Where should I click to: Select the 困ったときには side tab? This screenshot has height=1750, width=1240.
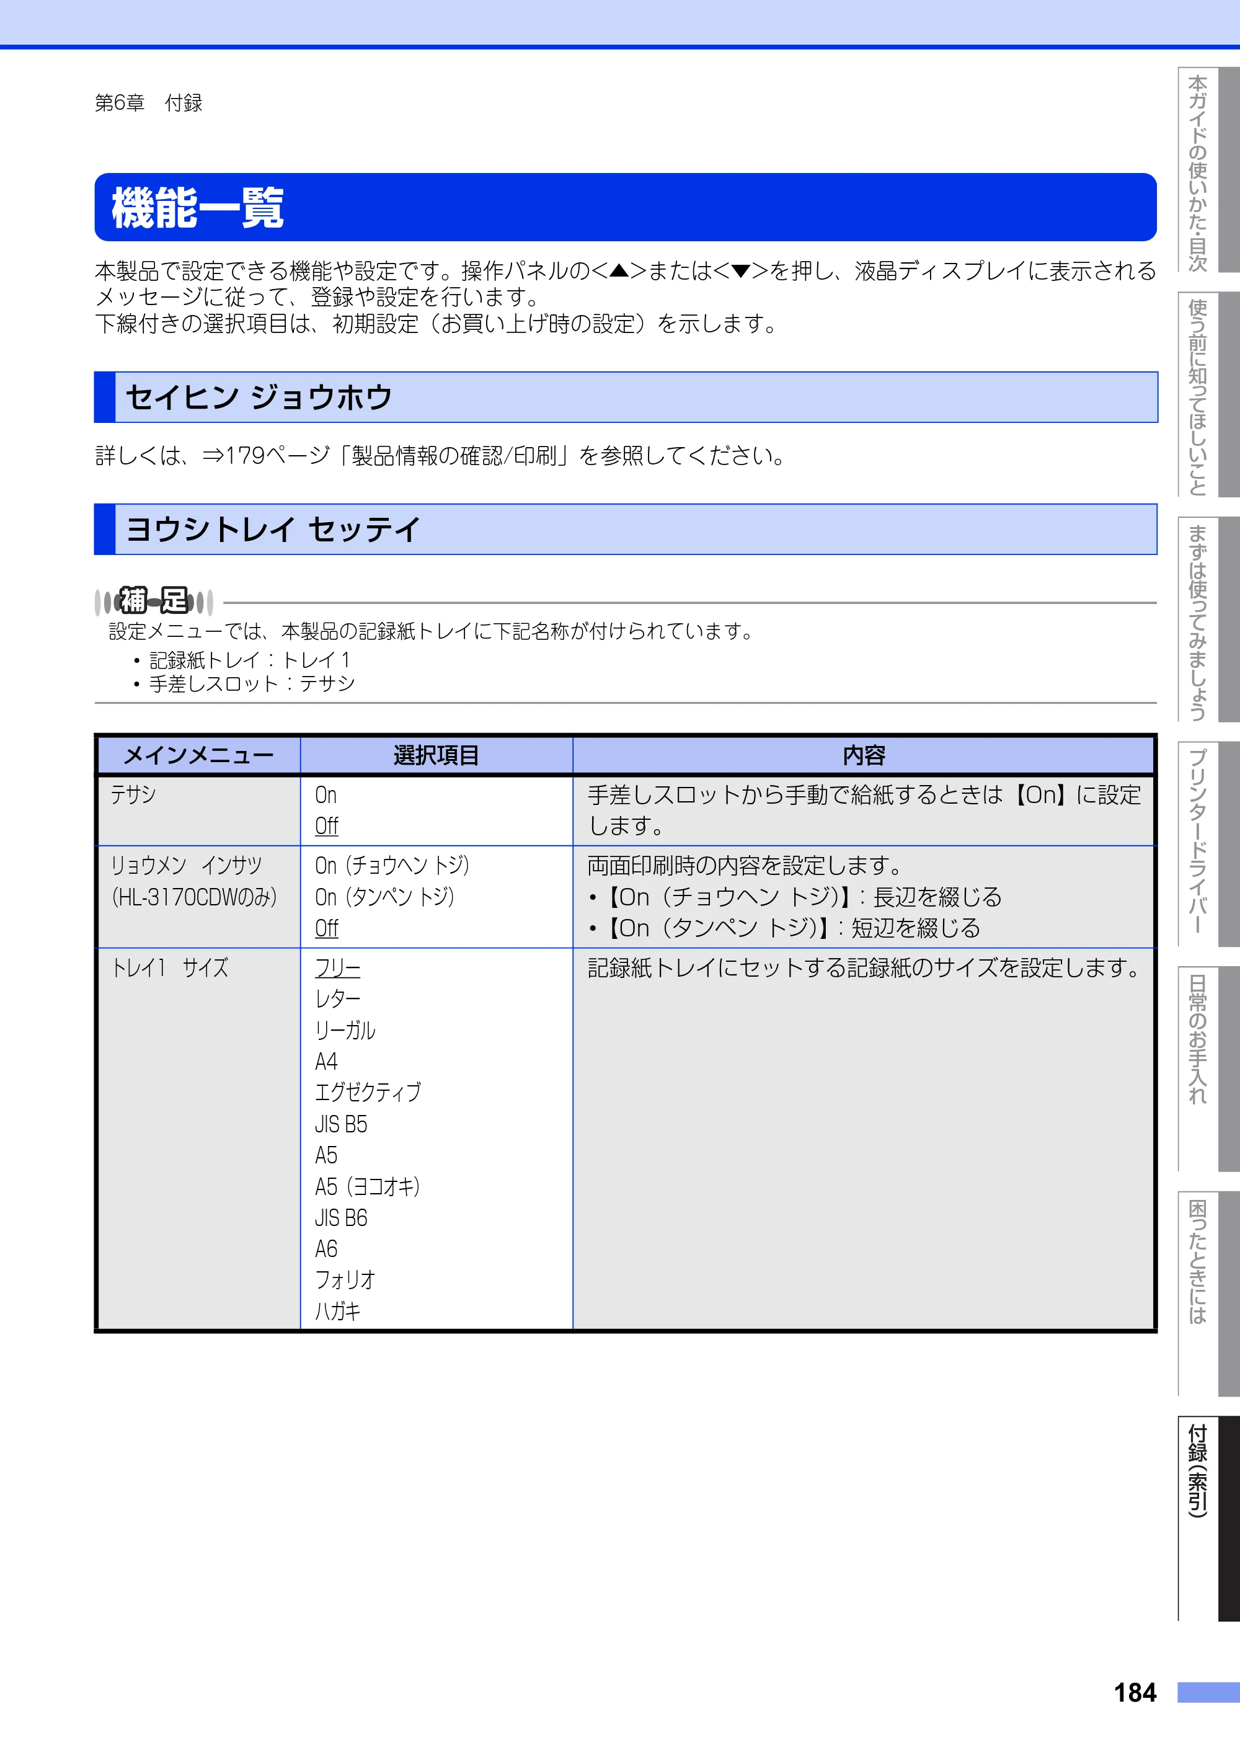tap(1208, 1294)
